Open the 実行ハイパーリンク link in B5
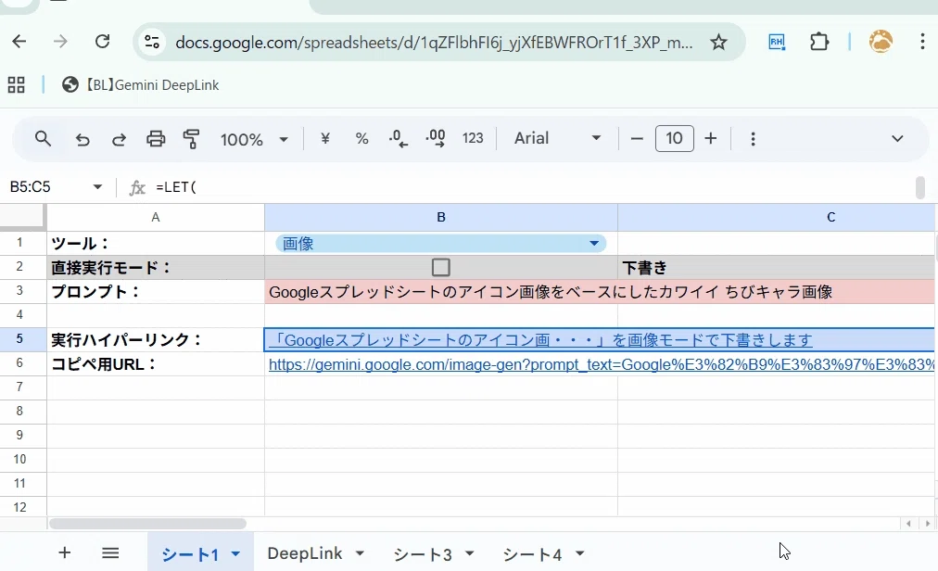Viewport: 938px width, 571px height. tap(540, 340)
